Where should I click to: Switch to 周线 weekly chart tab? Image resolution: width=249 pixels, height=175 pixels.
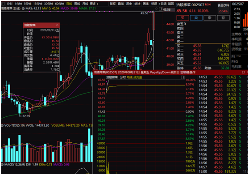pos(77,4)
